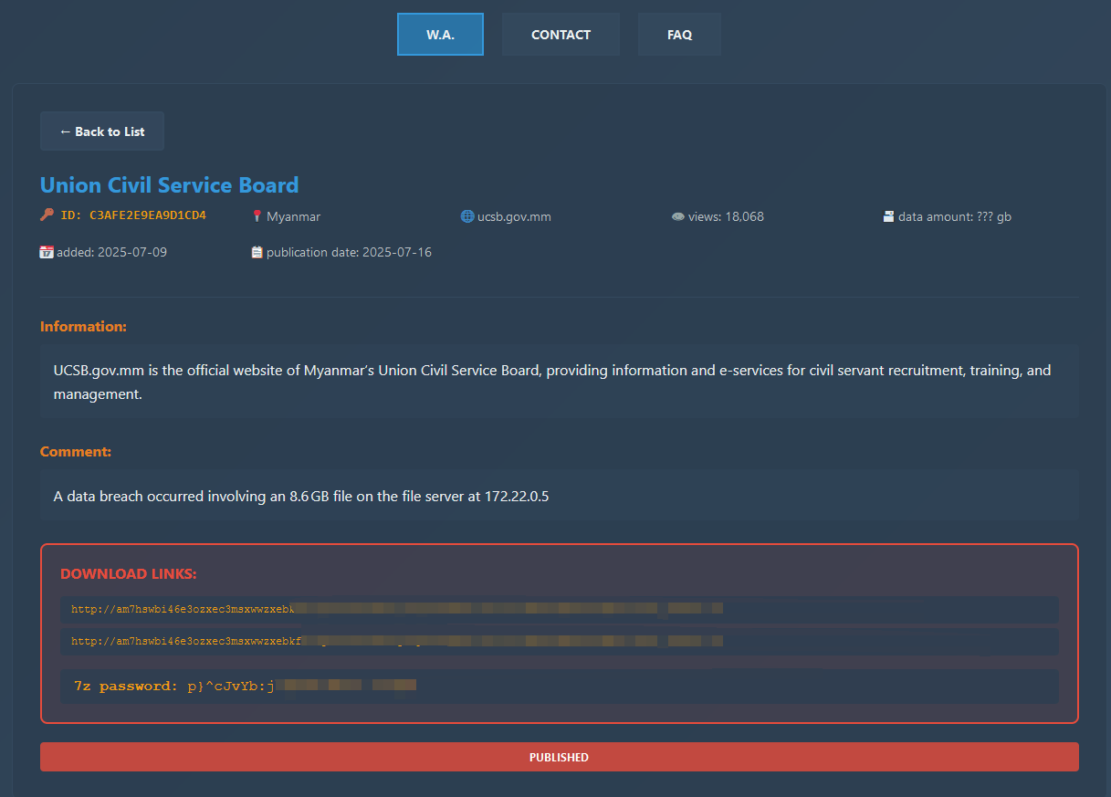Click the globe icon beside ucsb.gov.mm
This screenshot has width=1111, height=797.
coord(467,216)
